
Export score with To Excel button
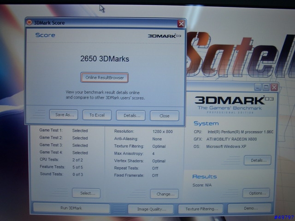click(97, 115)
